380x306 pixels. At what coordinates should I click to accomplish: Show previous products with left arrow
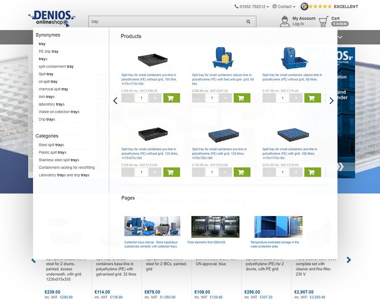click(115, 100)
